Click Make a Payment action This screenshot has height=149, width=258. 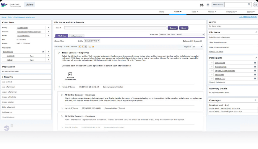(9, 107)
